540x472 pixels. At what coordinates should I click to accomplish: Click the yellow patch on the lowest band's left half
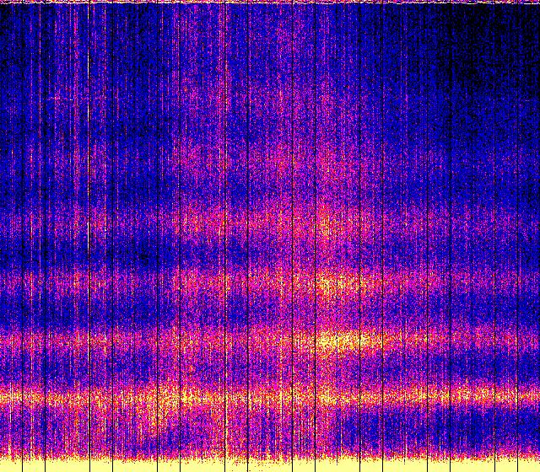(160, 394)
